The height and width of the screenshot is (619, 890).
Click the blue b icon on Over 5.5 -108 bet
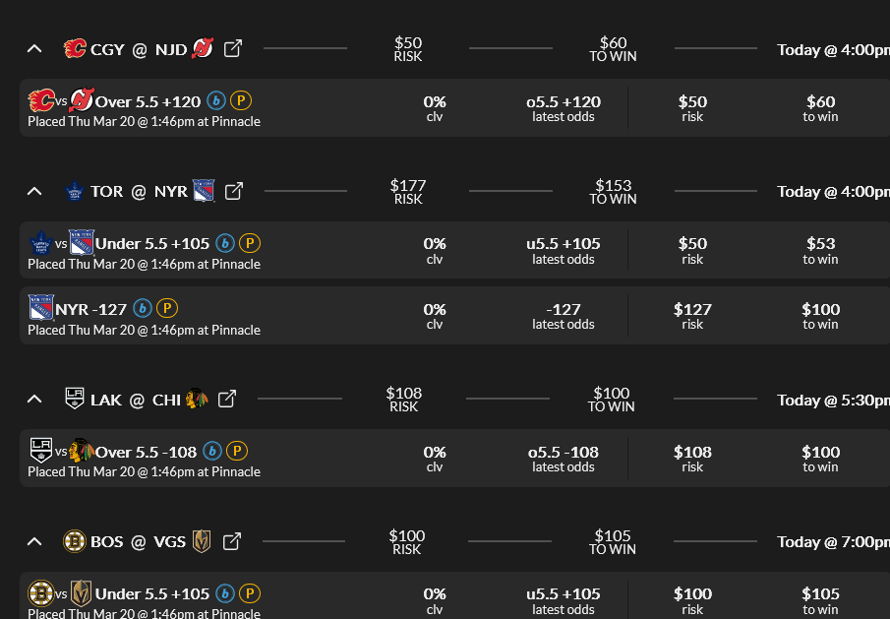point(212,452)
